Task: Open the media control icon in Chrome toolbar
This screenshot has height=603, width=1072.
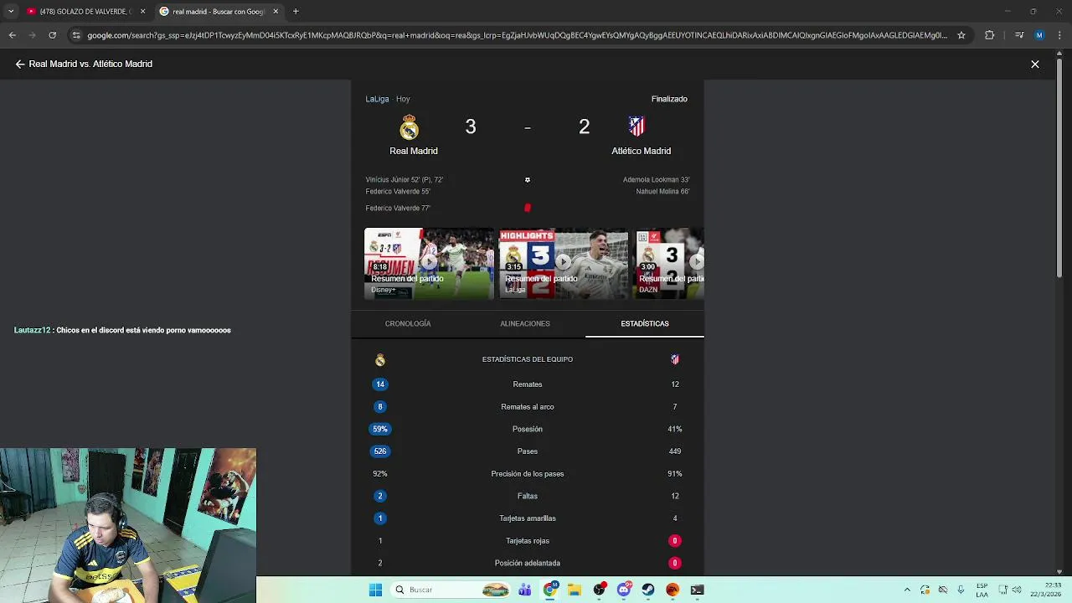Action: pos(1019,35)
